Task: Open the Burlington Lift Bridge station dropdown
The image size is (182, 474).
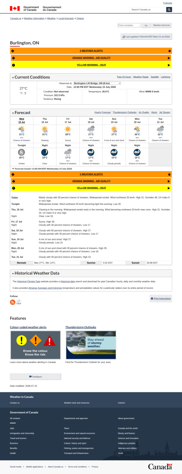Action: (97, 83)
